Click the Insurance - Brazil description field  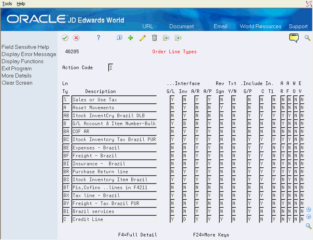114,164
